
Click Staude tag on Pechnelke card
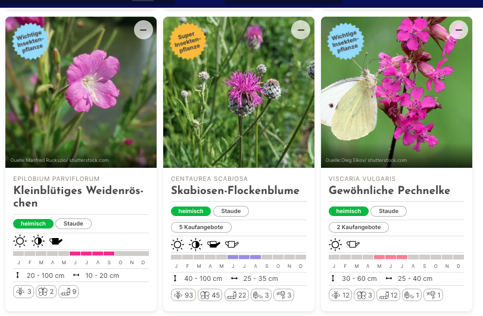click(388, 211)
